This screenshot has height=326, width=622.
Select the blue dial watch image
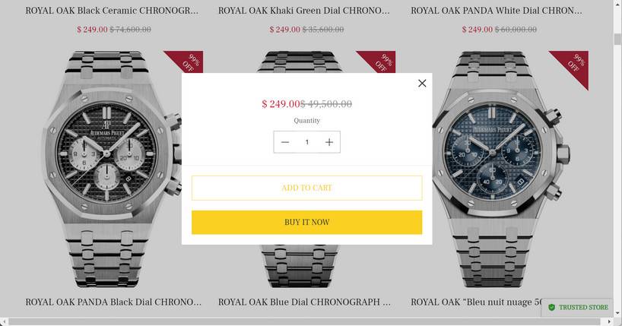pos(500,169)
